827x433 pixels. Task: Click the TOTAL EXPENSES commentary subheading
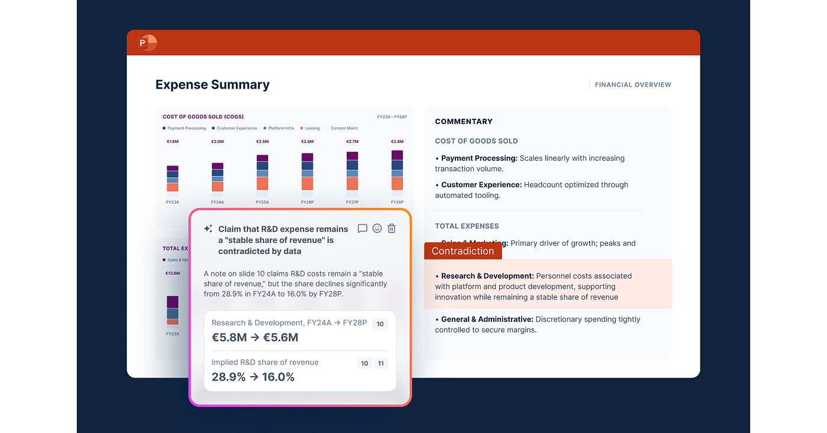[x=467, y=226]
